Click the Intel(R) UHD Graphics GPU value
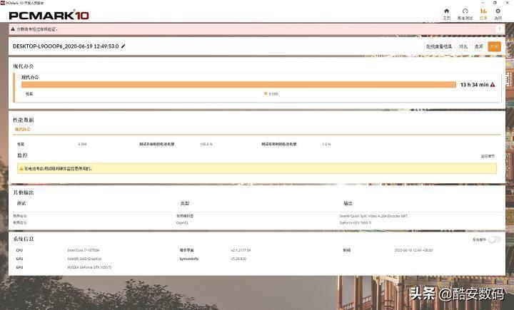 click(x=84, y=259)
